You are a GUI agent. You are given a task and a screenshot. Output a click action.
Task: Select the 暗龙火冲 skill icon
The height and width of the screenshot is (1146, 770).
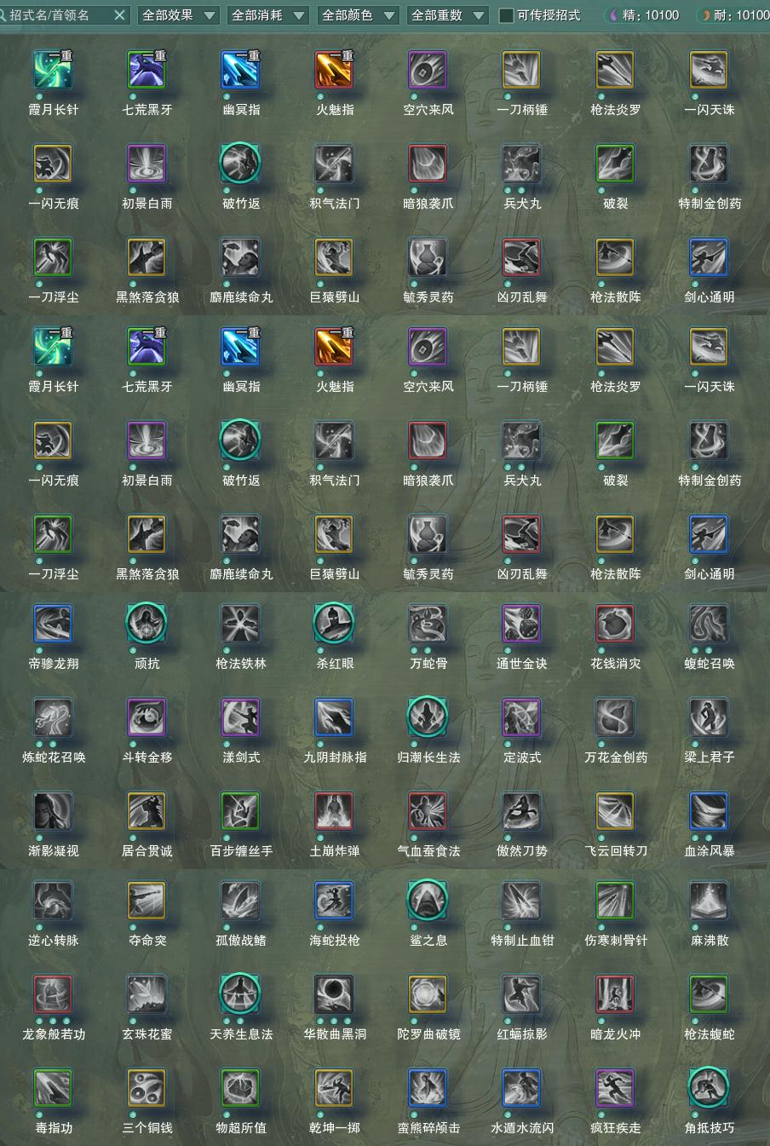click(616, 994)
